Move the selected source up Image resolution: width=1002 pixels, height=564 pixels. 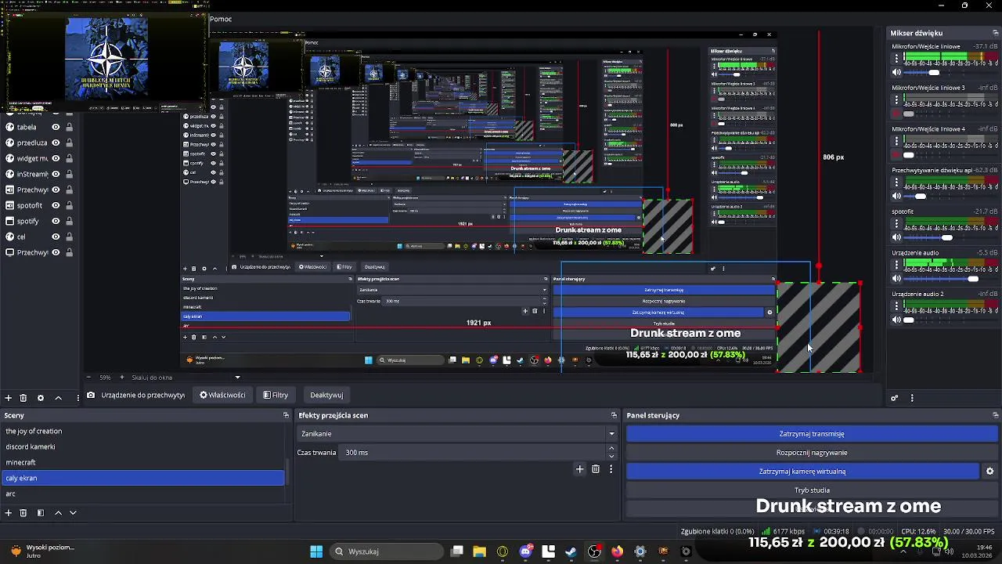58,398
